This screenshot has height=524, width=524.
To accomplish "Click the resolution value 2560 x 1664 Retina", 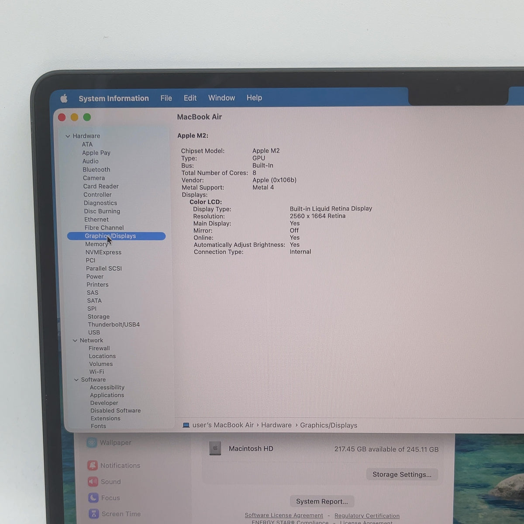I will pos(317,216).
